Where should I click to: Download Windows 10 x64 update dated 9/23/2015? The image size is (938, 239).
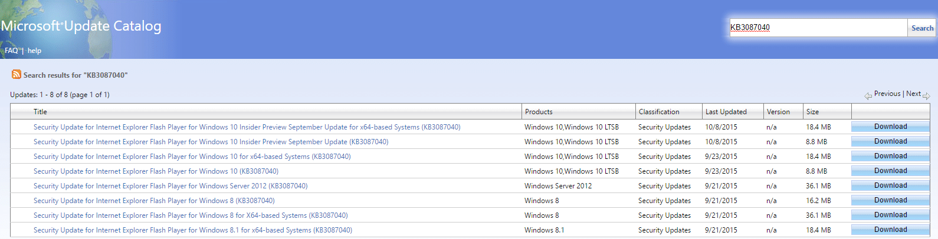tap(890, 156)
